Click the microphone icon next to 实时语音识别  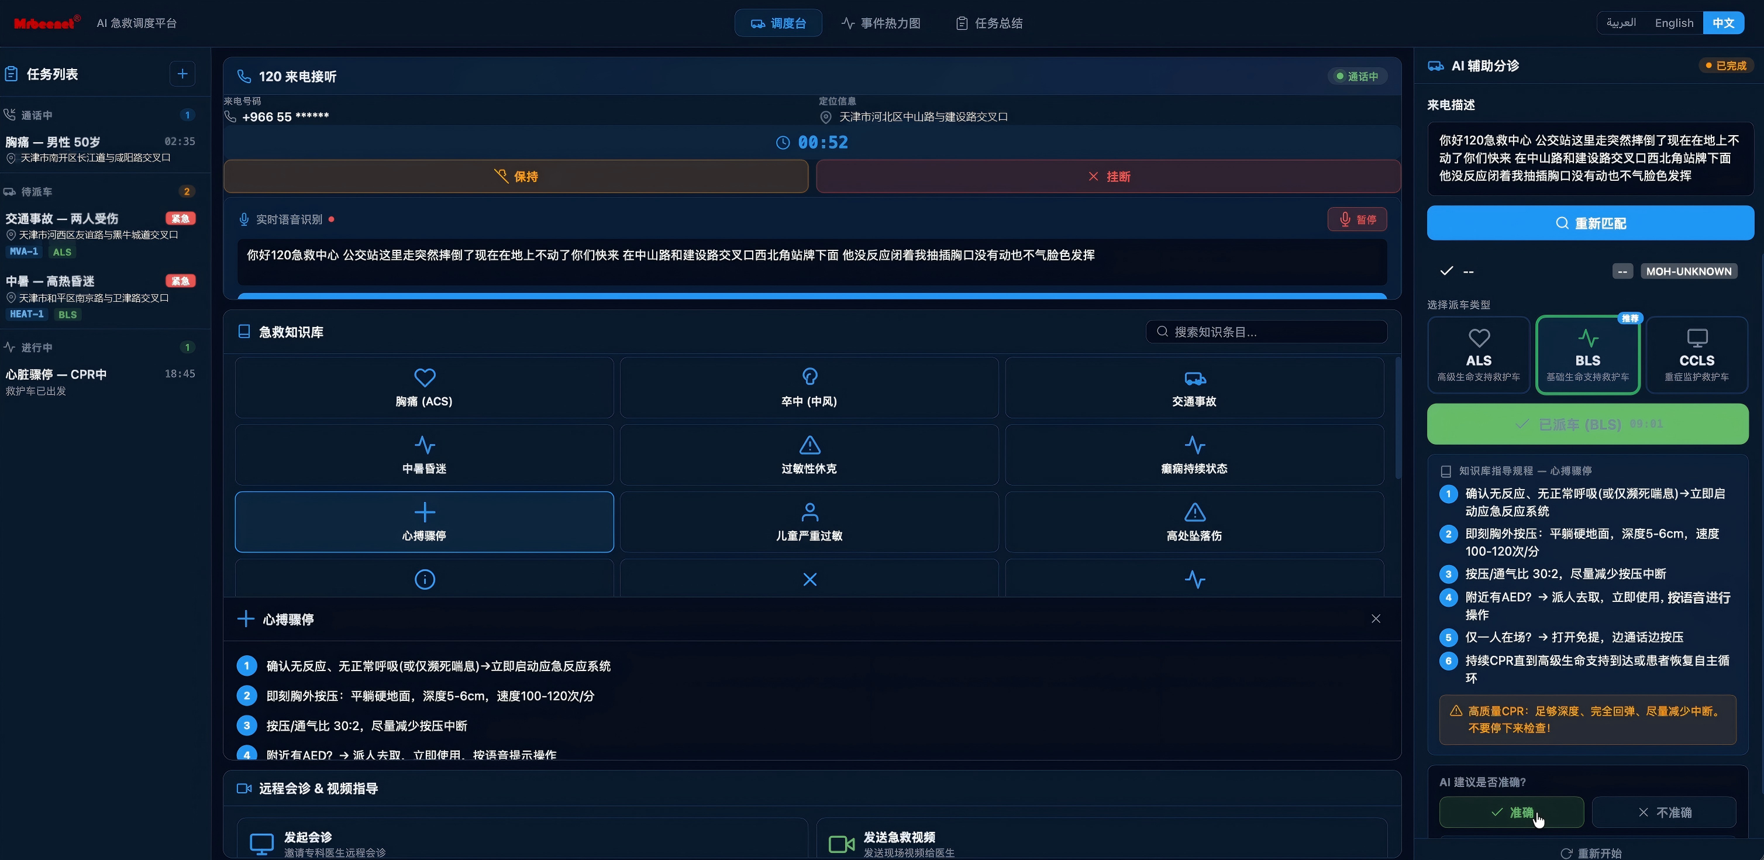click(x=244, y=219)
